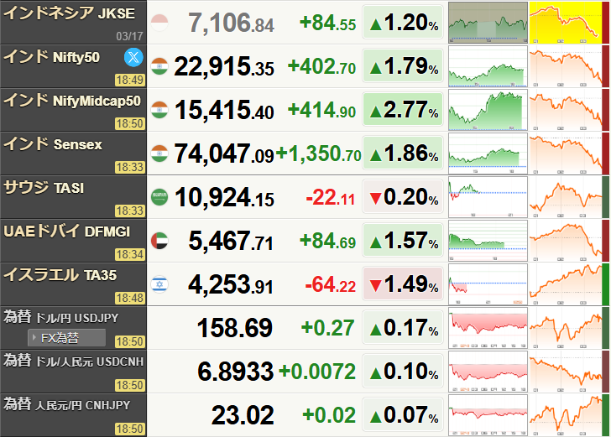Screen dimensions: 611x437
Task: View USDJPY orange trend chart
Action: click(x=566, y=328)
